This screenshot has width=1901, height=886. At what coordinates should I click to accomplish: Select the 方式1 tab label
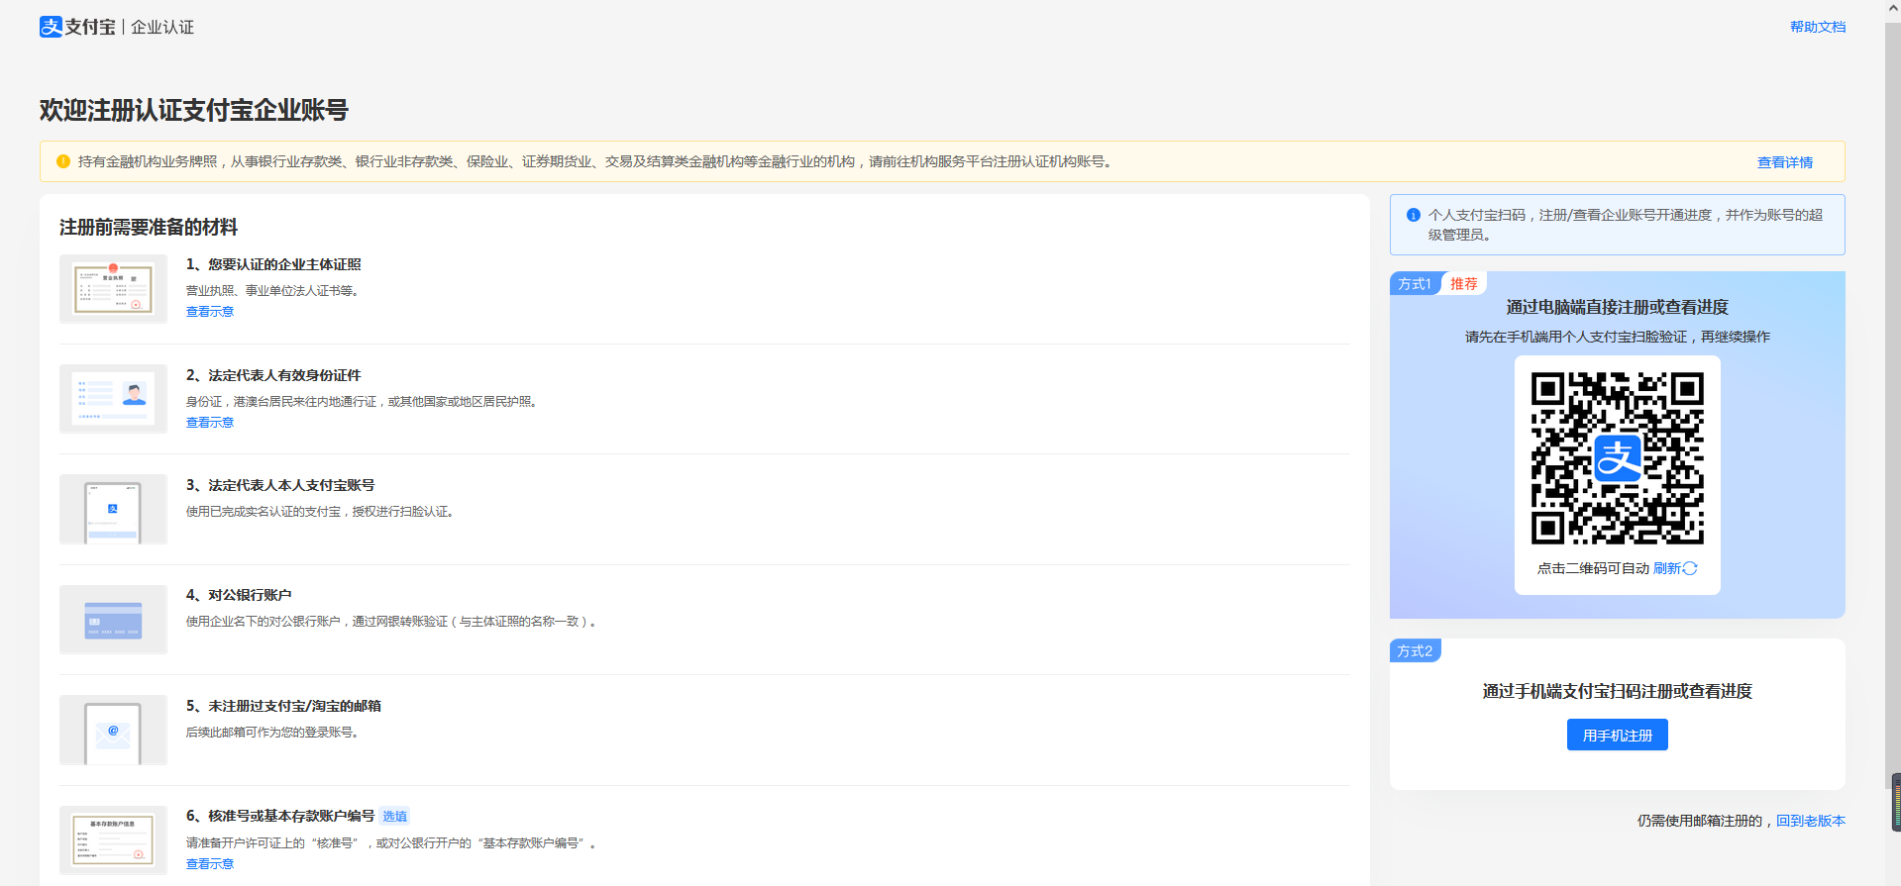click(1414, 284)
